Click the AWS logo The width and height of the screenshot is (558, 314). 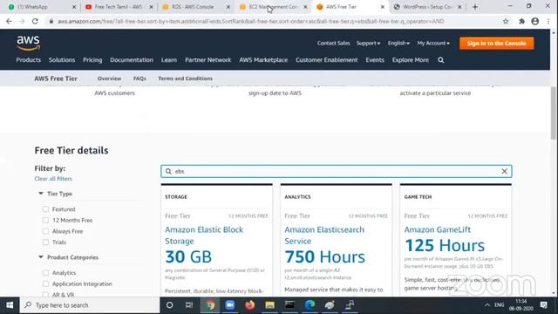point(28,43)
